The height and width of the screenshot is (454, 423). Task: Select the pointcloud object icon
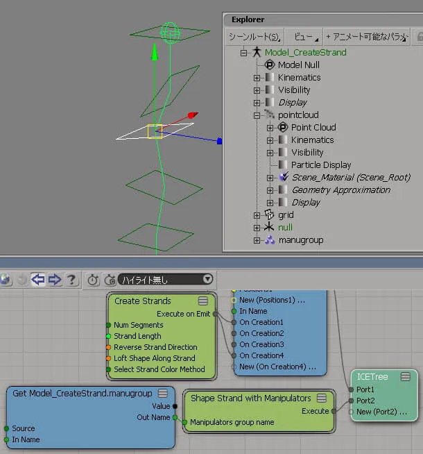(x=269, y=115)
